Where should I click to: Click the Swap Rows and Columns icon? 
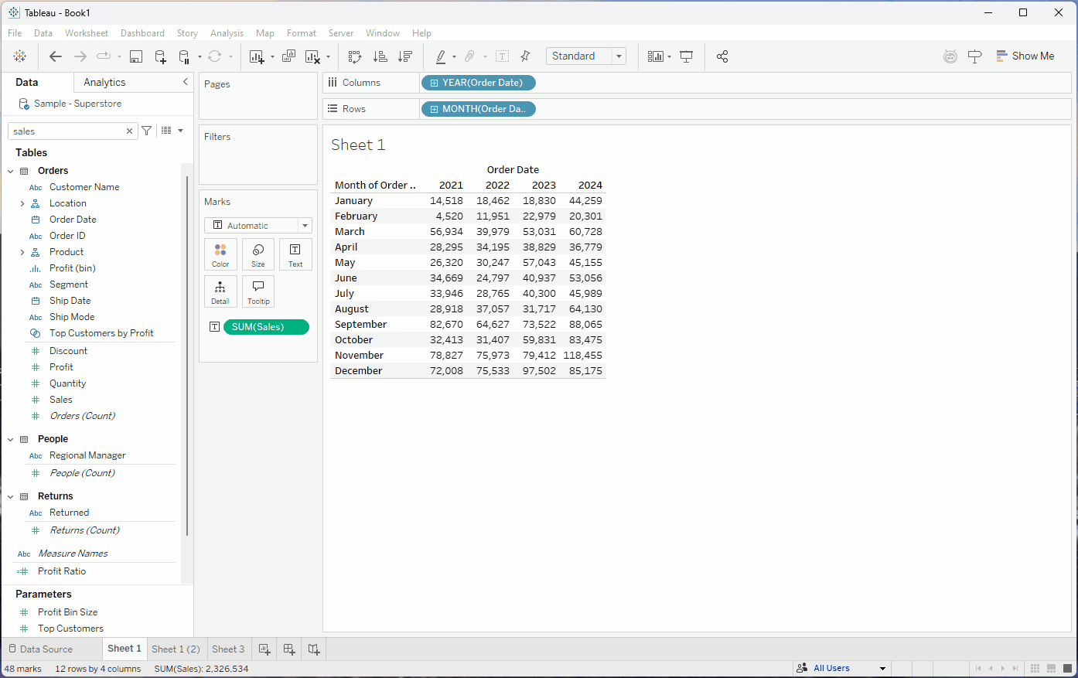[355, 56]
